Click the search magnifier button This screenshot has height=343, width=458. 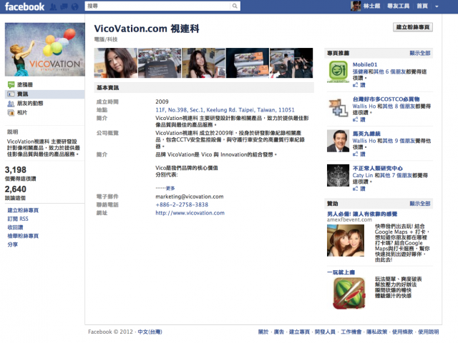pos(235,6)
